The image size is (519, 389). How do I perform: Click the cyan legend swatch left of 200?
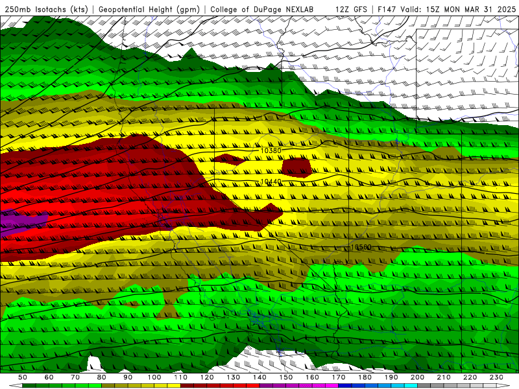click(411, 385)
